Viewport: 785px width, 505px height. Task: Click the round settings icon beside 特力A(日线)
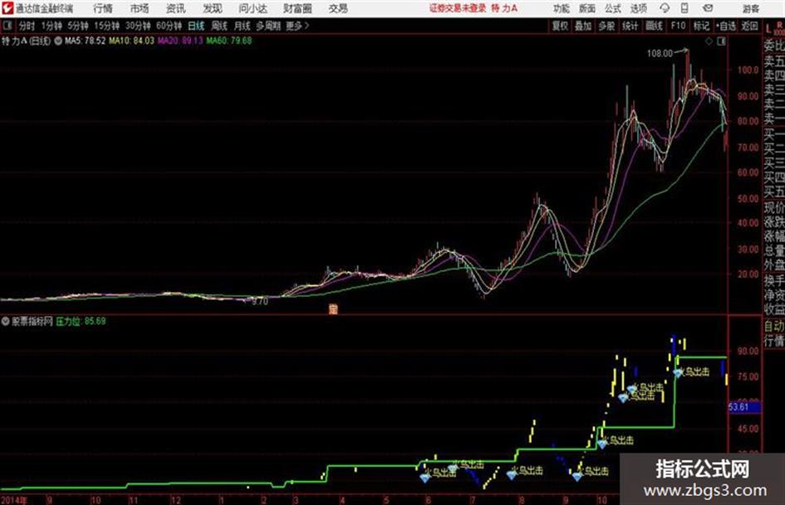[58, 41]
